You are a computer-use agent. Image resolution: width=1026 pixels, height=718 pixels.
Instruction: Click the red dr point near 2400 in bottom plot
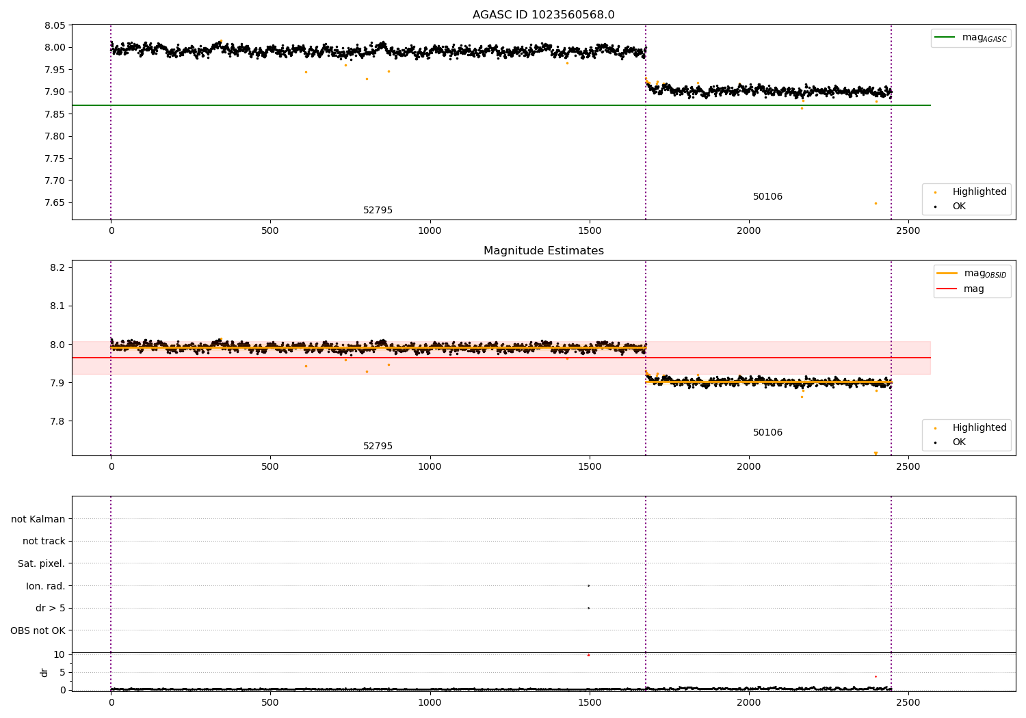tap(876, 676)
